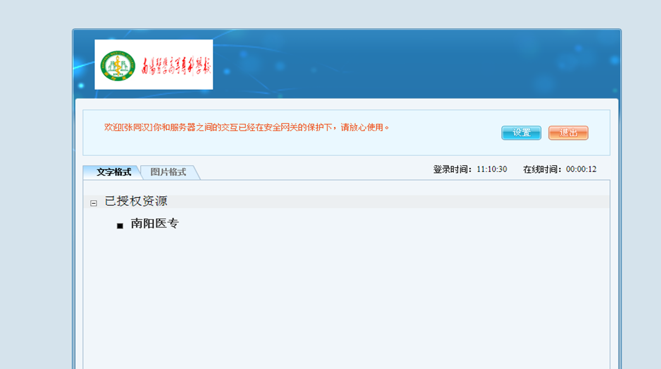The height and width of the screenshot is (369, 661).
Task: Collapse the 已授权资源 section
Action: click(x=93, y=203)
